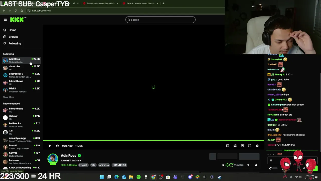This screenshot has height=181, width=321.
Task: Open clavicular channel in sidebar
Action: coord(21,68)
